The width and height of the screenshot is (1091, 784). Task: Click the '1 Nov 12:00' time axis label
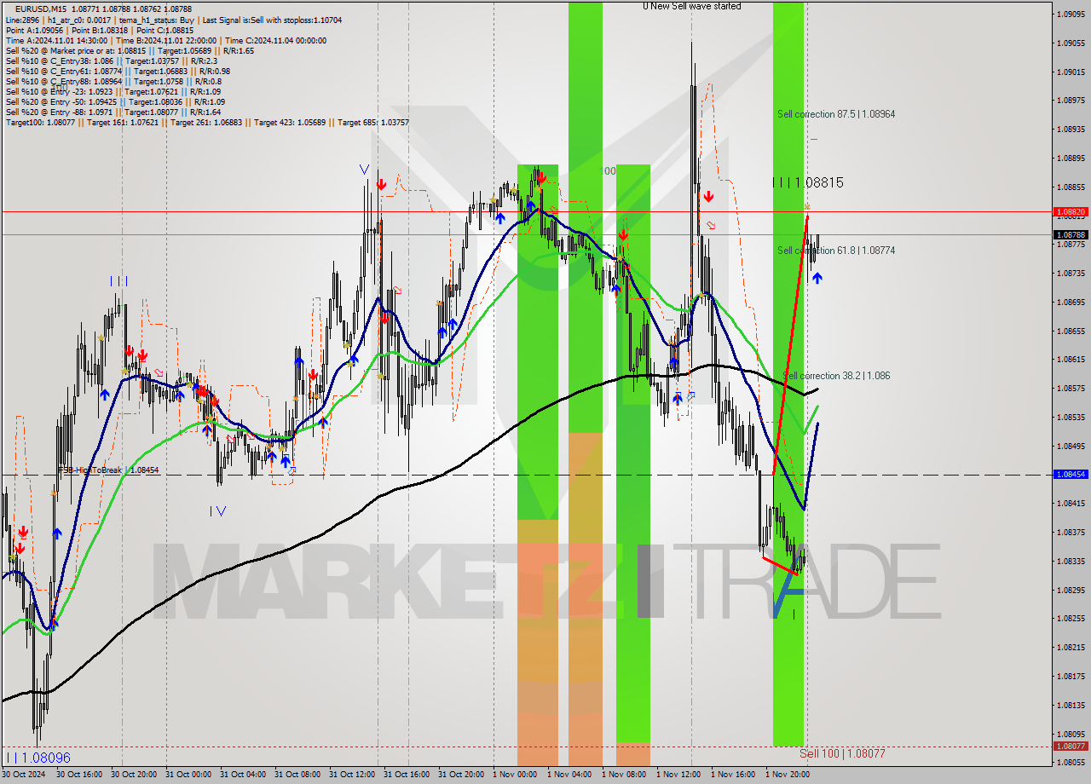[678, 775]
